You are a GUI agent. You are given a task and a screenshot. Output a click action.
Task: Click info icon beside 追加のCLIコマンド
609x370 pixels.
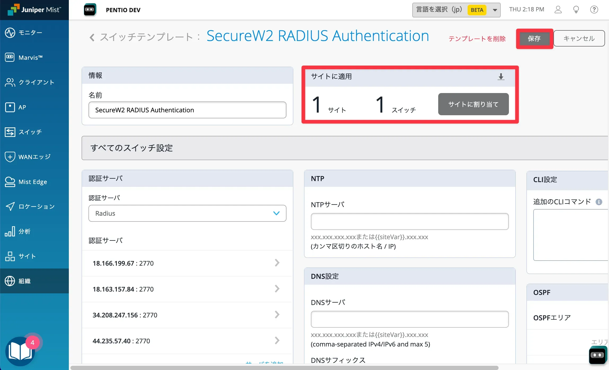coord(599,202)
